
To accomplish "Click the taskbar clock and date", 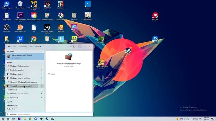I will coord(206,119).
